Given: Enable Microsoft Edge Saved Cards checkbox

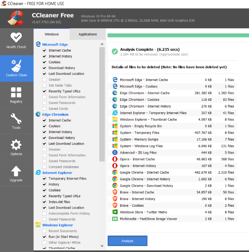Looking at the screenshot, I should click(x=45, y=109).
